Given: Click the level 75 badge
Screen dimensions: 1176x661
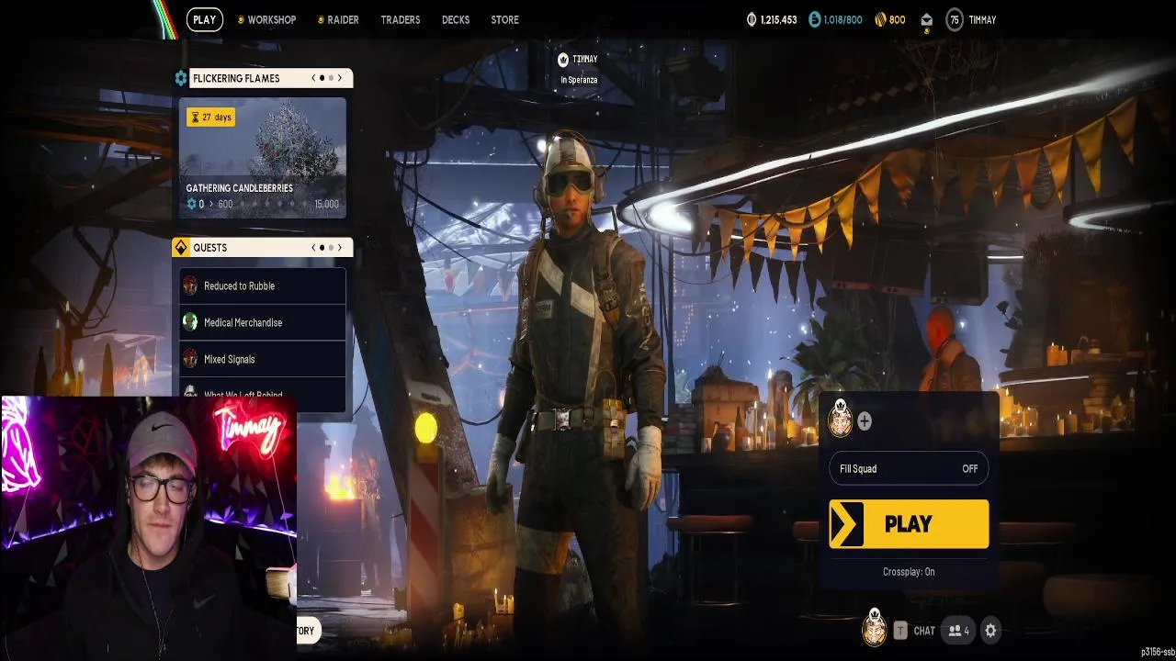Looking at the screenshot, I should tap(955, 19).
